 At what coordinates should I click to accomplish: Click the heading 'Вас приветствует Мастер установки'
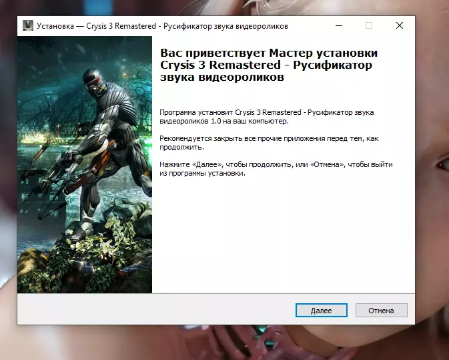click(x=269, y=53)
